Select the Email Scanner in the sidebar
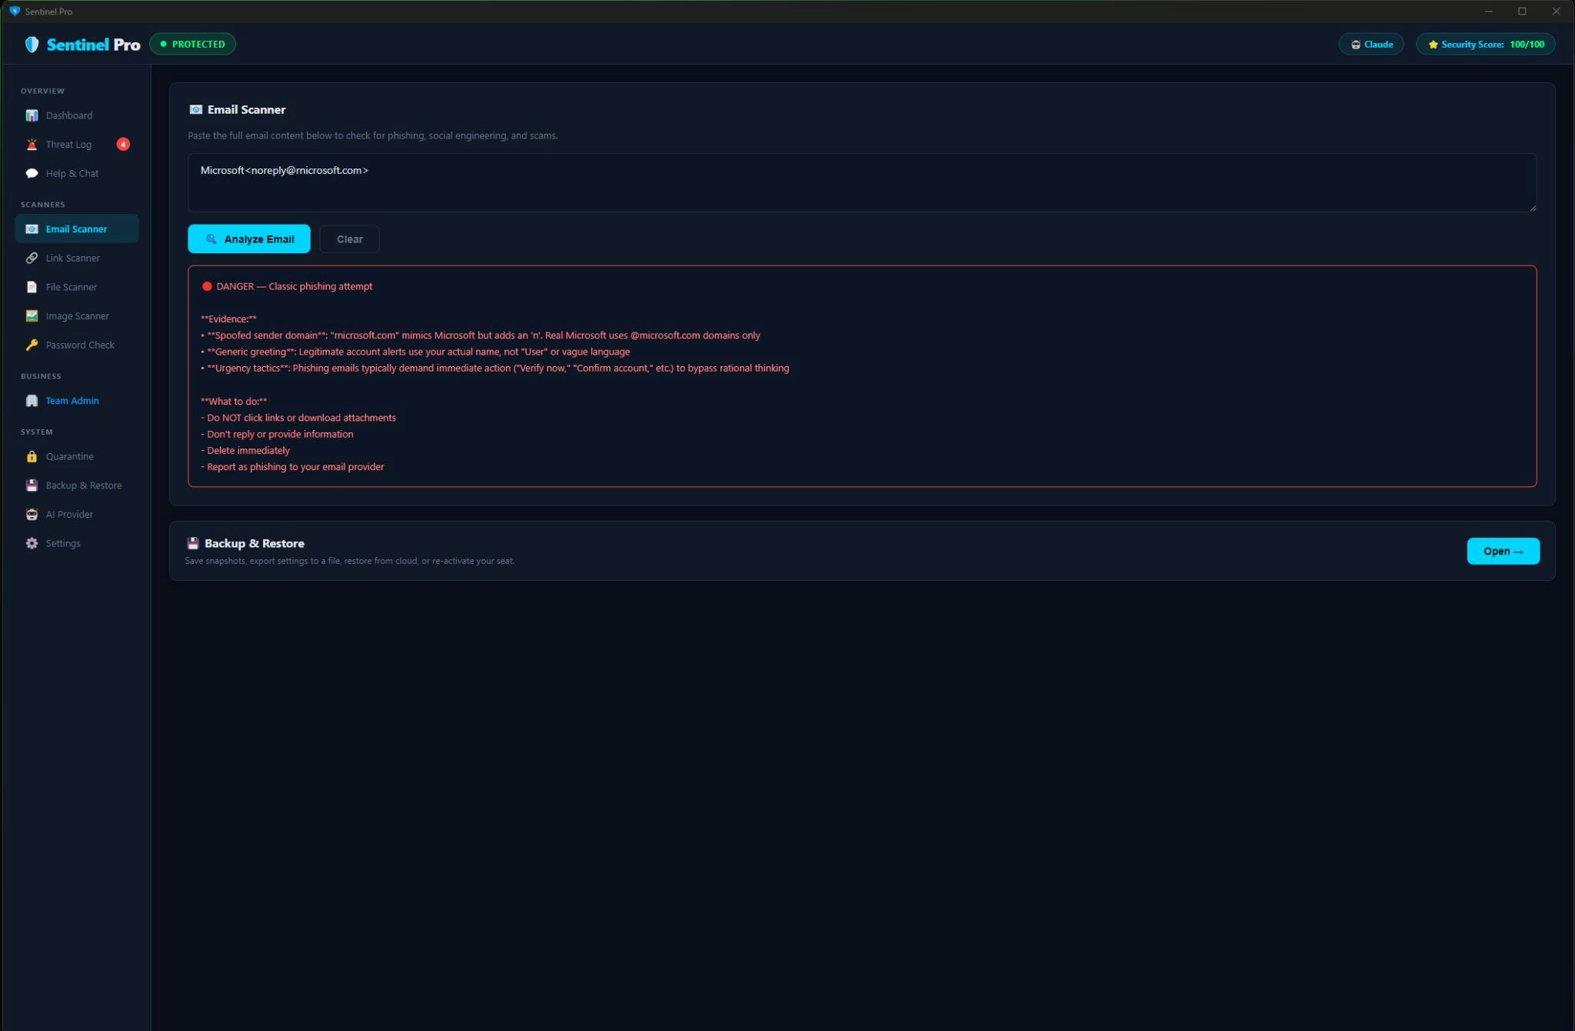Viewport: 1575px width, 1031px height. point(76,229)
